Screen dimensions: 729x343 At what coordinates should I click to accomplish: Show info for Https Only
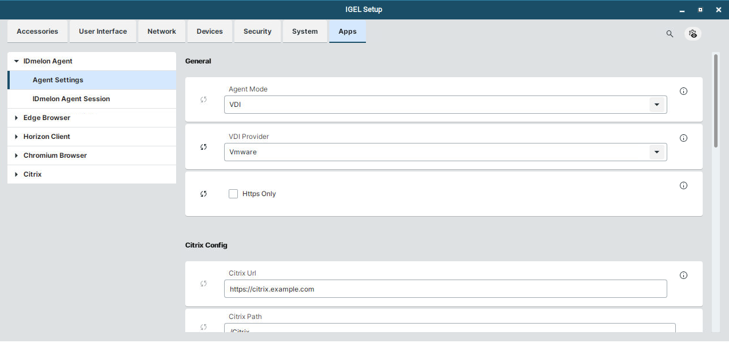point(683,185)
